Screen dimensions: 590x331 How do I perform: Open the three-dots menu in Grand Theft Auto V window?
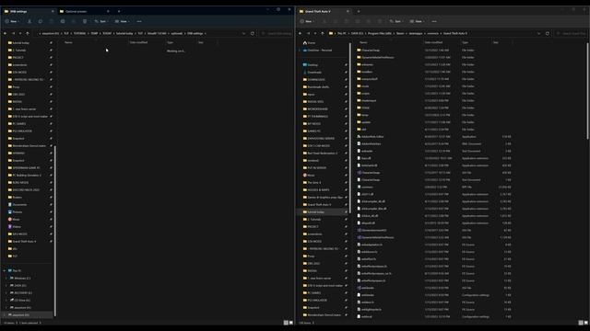click(434, 21)
